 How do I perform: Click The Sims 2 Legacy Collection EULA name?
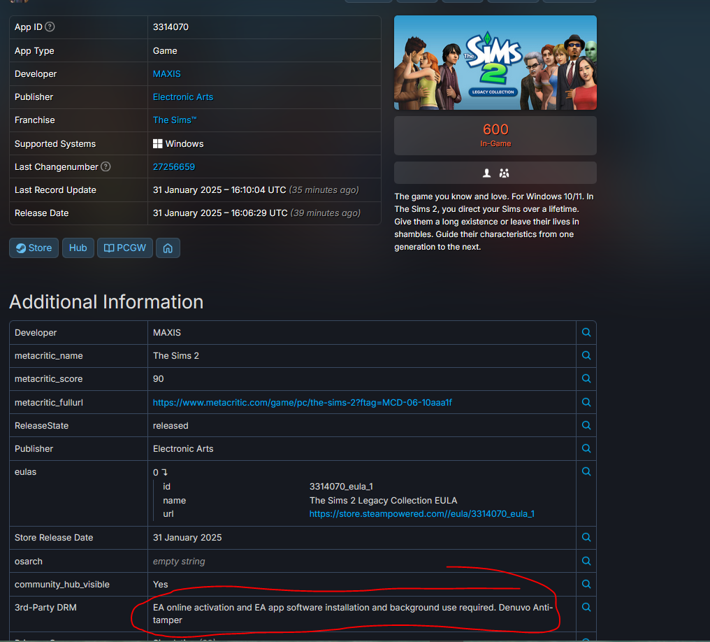[384, 500]
